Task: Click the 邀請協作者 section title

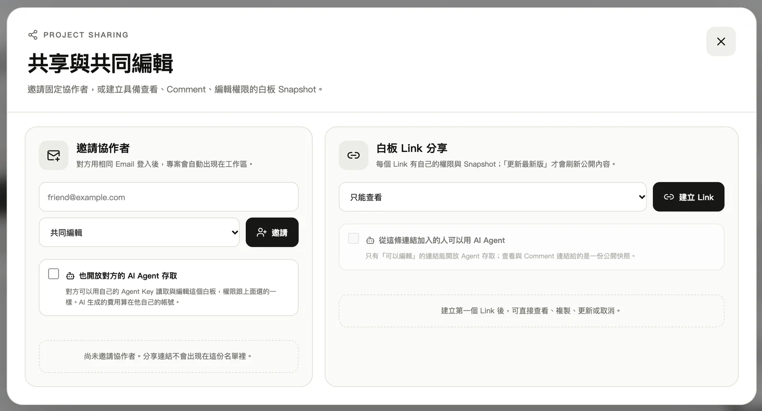Action: (x=103, y=149)
